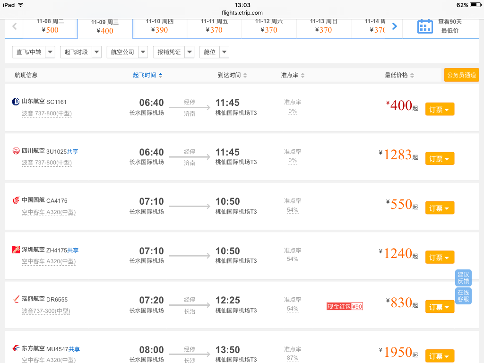Screen dimensions: 484x363
Task: Tap the battery indicator in status bar
Action: click(475, 5)
